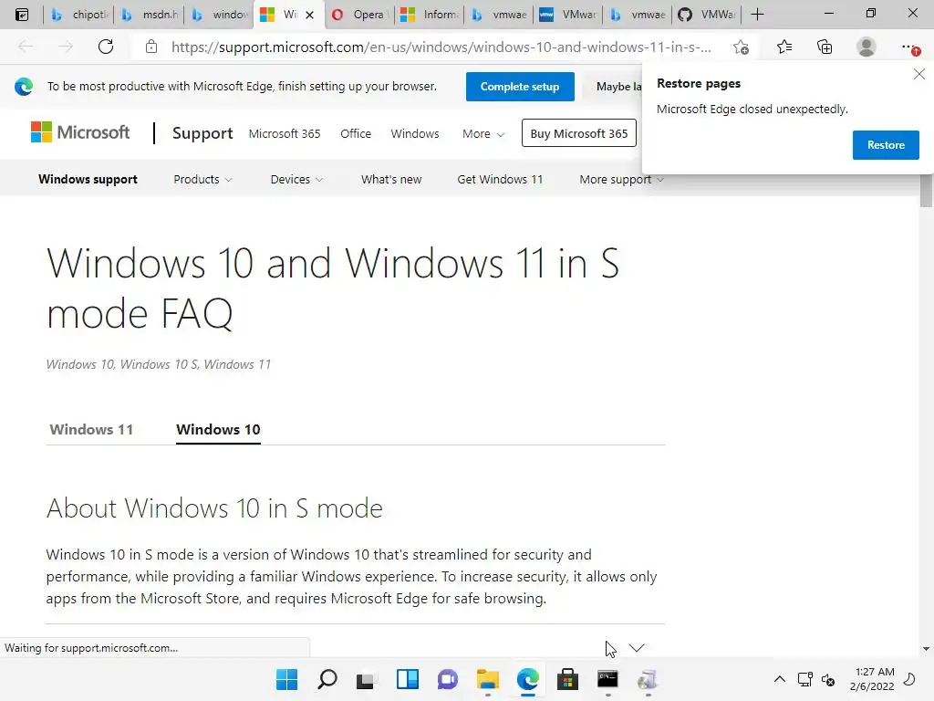Show hidden system tray icons
This screenshot has height=701, width=934.
(x=780, y=679)
